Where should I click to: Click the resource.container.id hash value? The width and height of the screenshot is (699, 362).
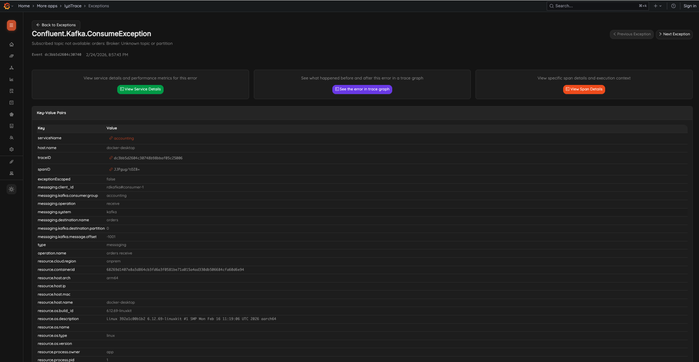pos(175,270)
